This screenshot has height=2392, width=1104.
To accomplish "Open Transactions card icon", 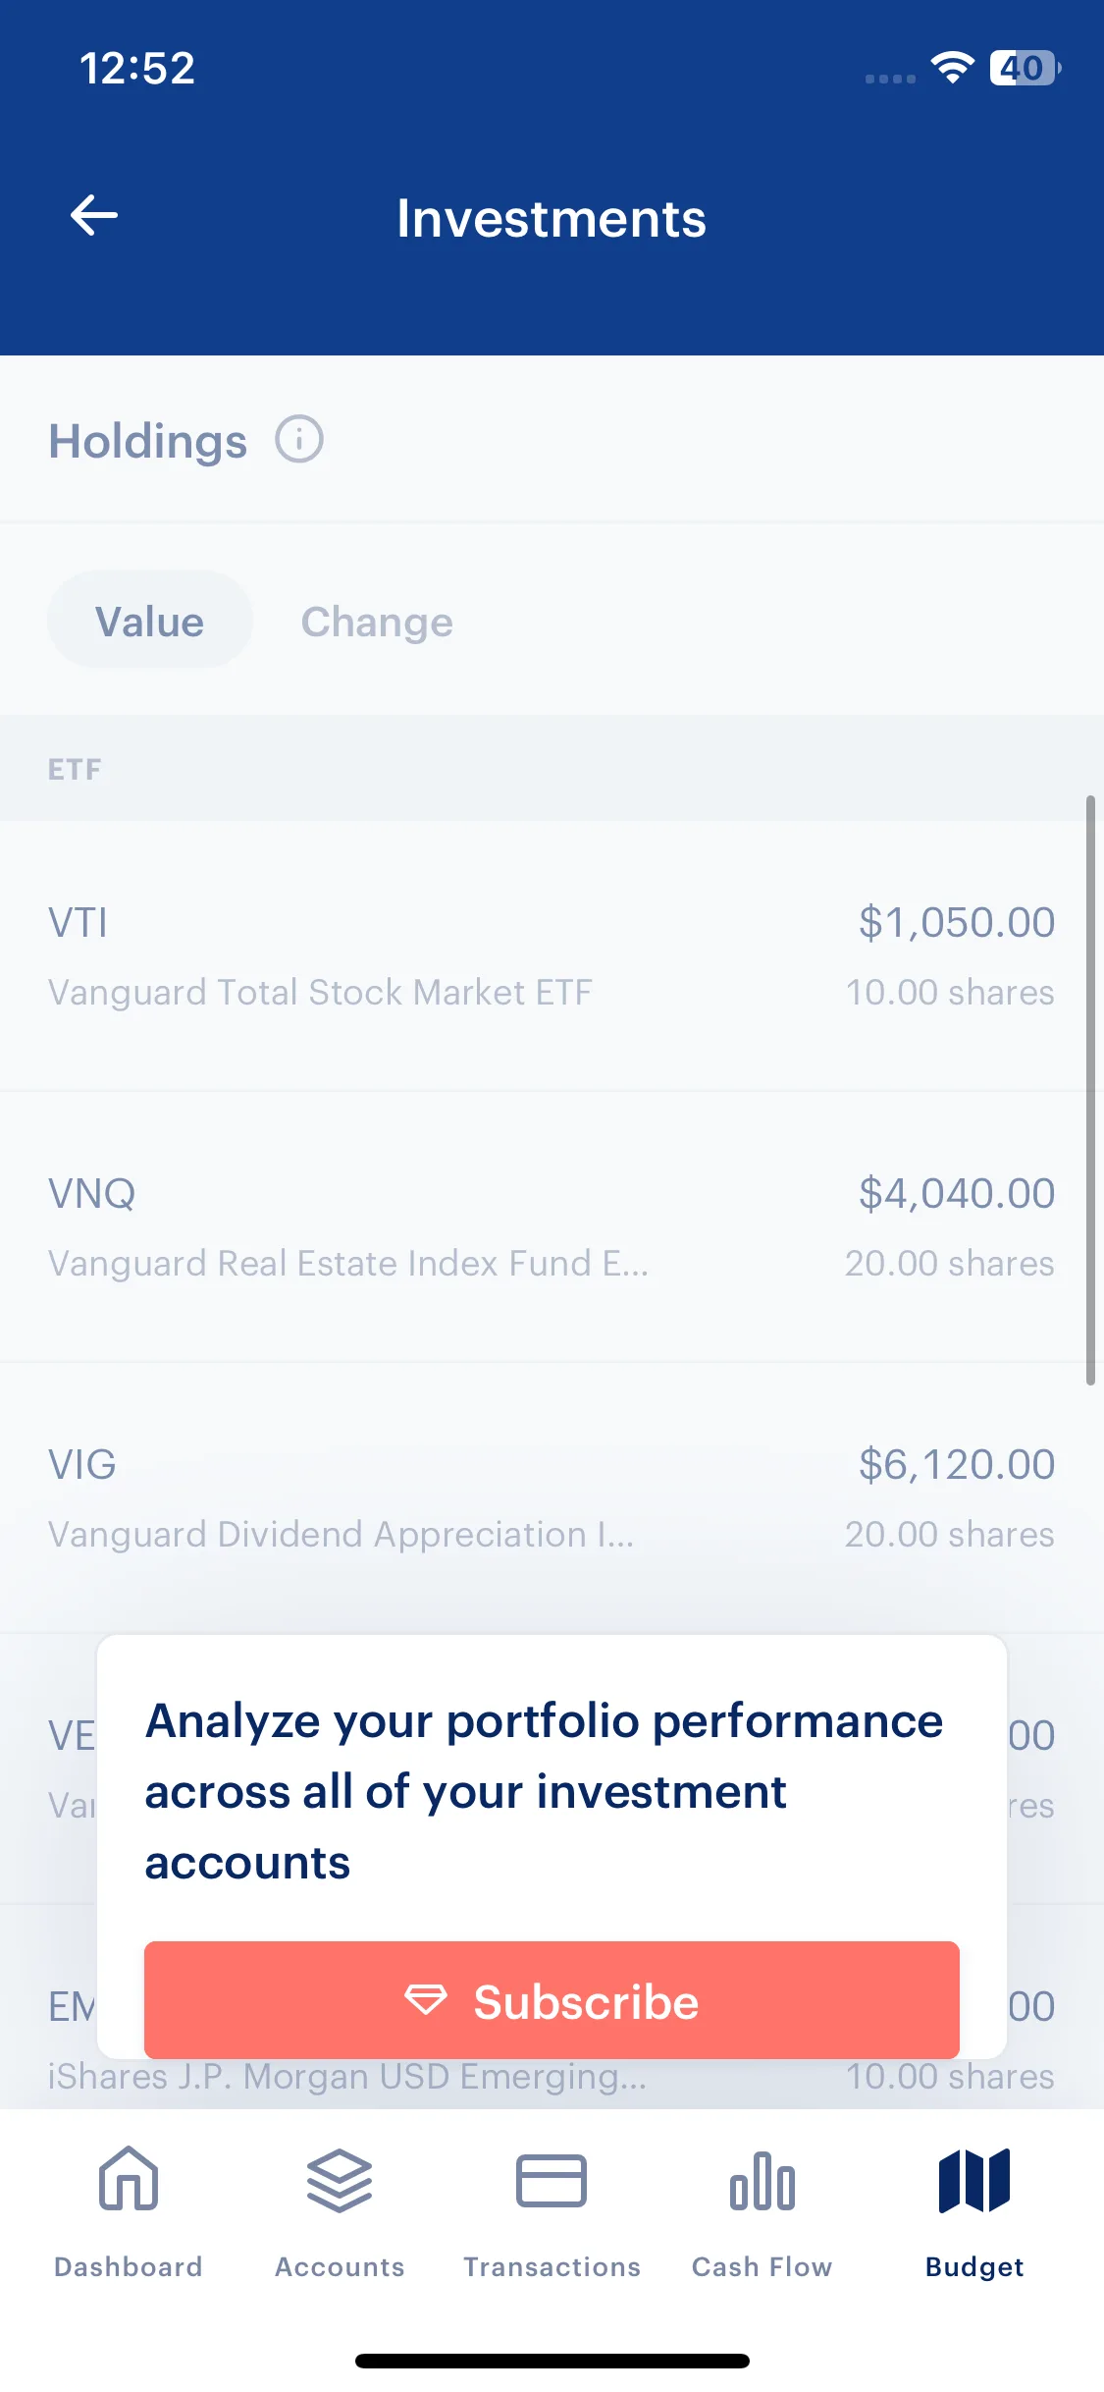I will tap(552, 2180).
